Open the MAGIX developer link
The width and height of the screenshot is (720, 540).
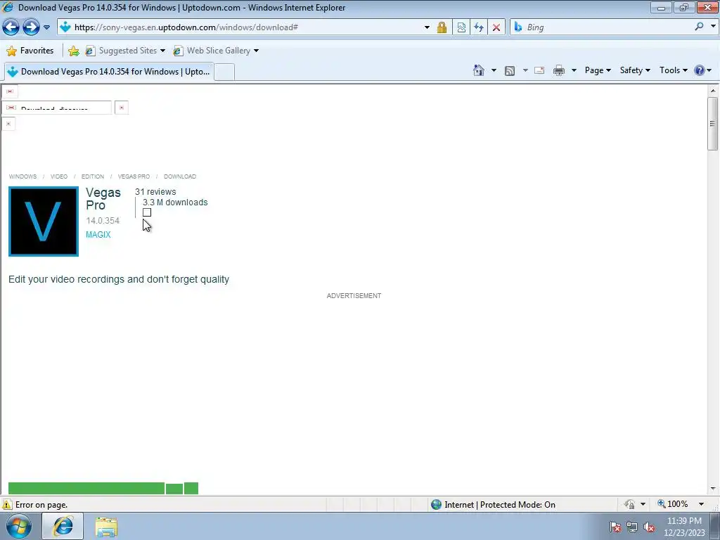pos(98,235)
